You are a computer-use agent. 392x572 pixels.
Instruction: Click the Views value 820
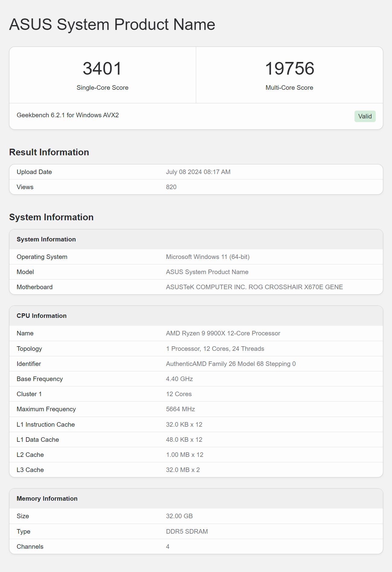pyautogui.click(x=171, y=187)
